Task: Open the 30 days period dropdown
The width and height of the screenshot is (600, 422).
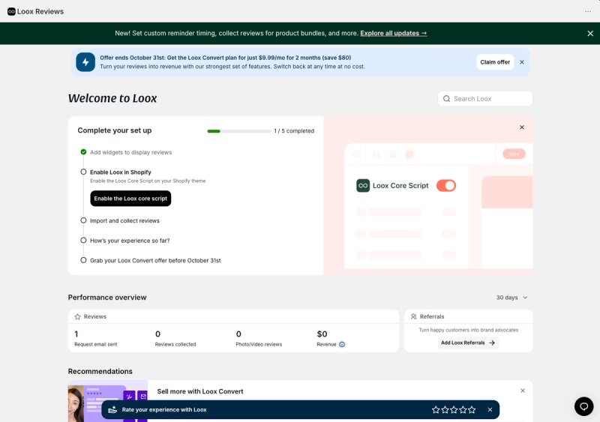Action: 511,298
